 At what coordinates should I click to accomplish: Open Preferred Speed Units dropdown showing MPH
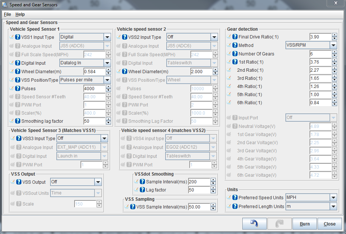[x=311, y=197]
